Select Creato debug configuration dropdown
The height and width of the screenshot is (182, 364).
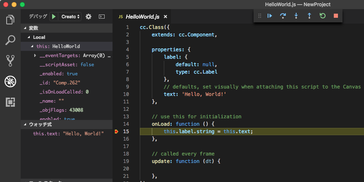pos(71,17)
